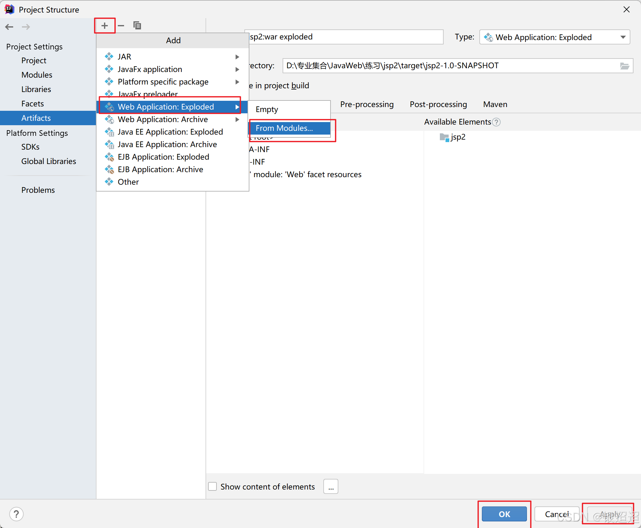Image resolution: width=641 pixels, height=528 pixels.
Task: Enable Show content of elements checkbox
Action: (212, 486)
